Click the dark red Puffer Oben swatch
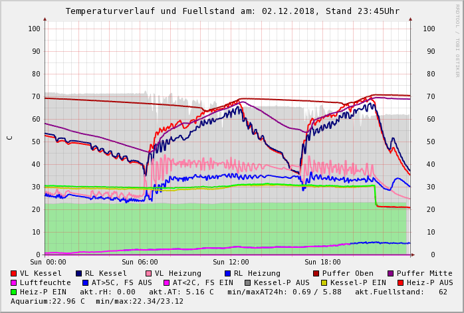The width and height of the screenshot is (464, 313). [316, 273]
